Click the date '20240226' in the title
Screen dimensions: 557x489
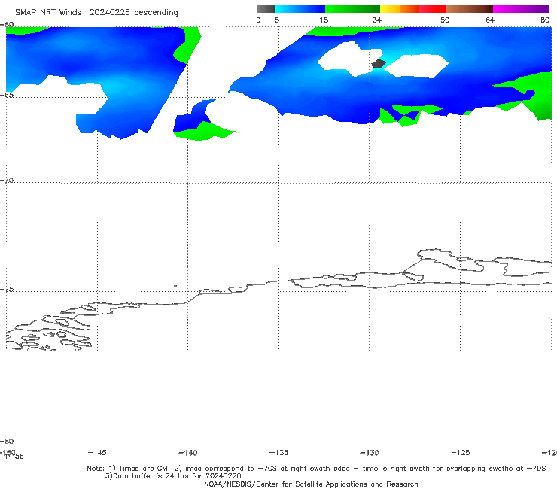coord(110,12)
